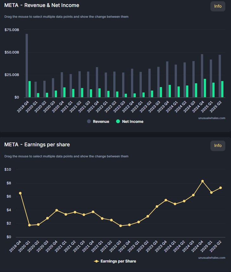Image resolution: width=231 pixels, height=272 pixels.
Task: Click the 2022 Q3 lowest EPS data point
Action: pyautogui.click(x=121, y=226)
